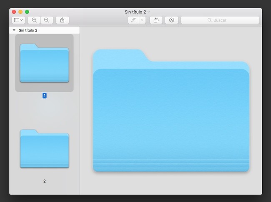271x202 pixels.
Task: Select the highlight pen tool
Action: (x=133, y=20)
